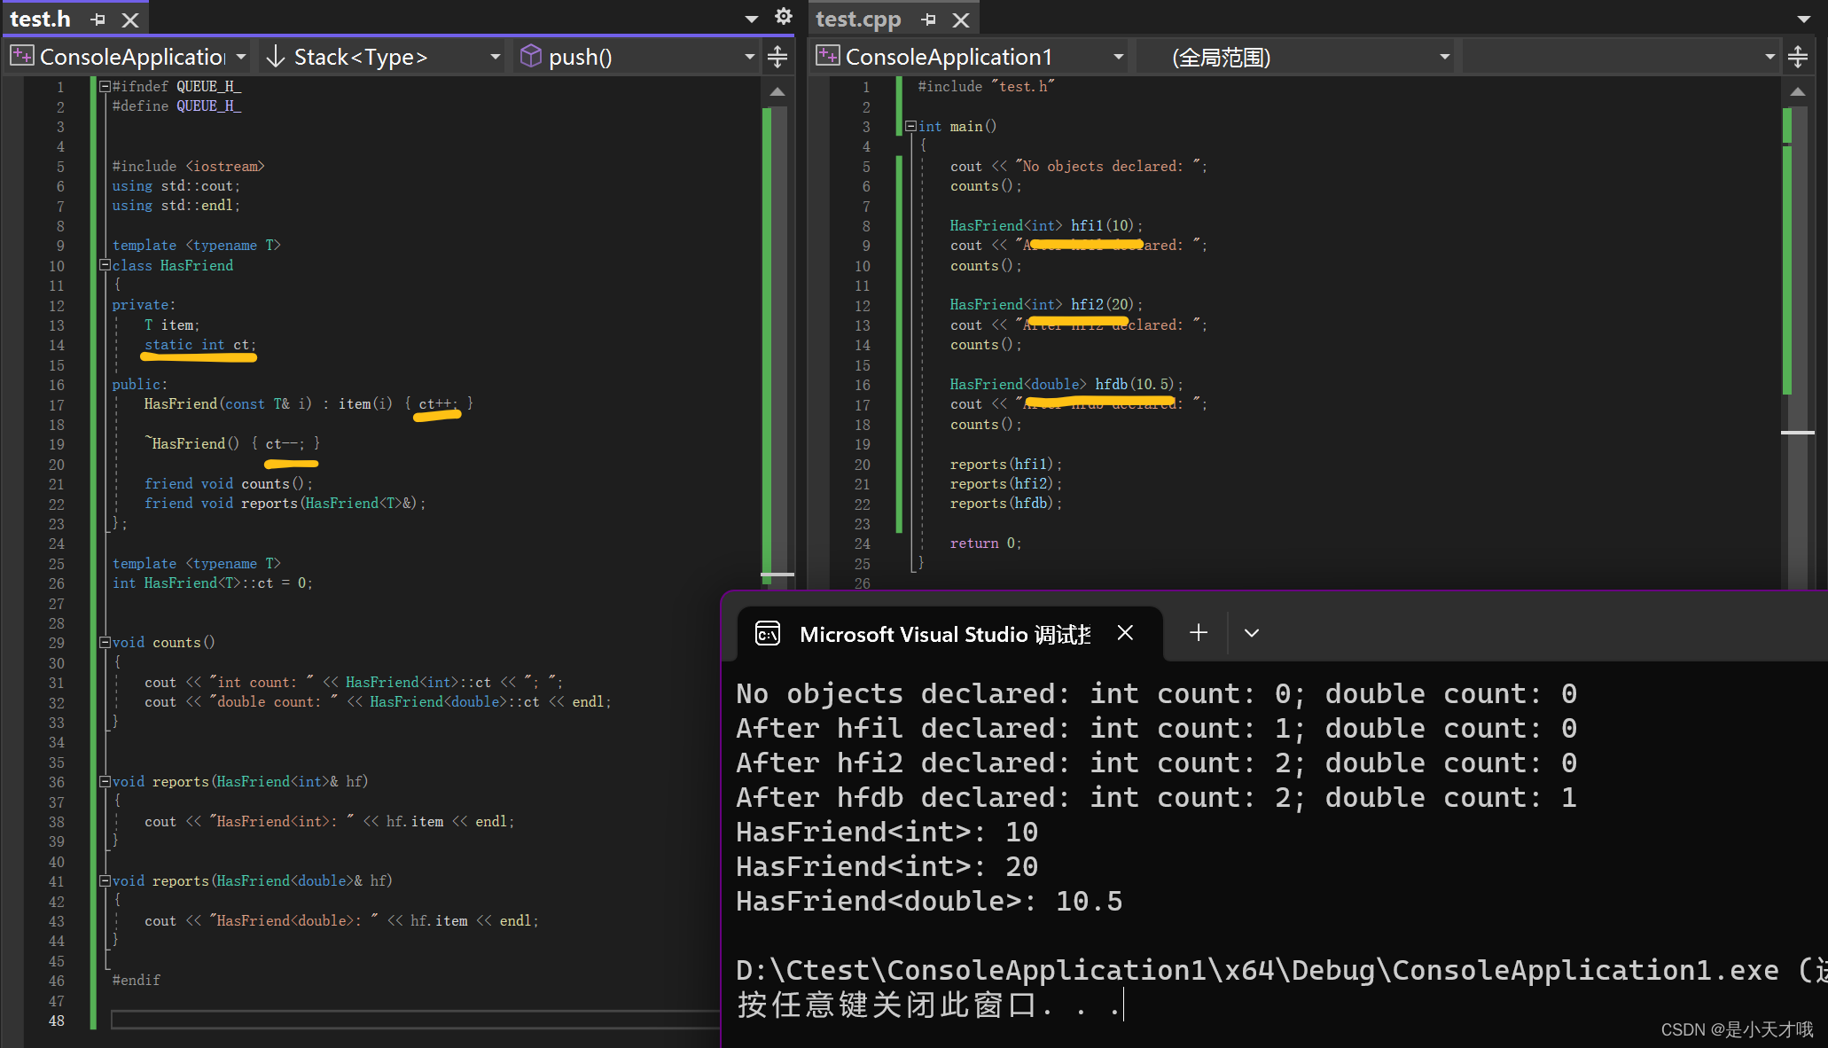This screenshot has width=1828, height=1048.
Task: Split the right editor window
Action: coord(1798,57)
